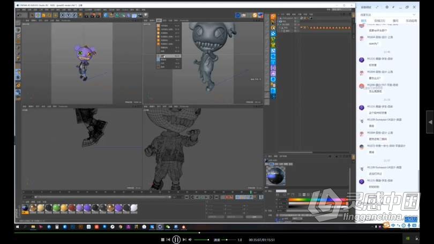Click the topmost orange icon in vertical plugin strip
The image size is (434, 244).
point(273,16)
